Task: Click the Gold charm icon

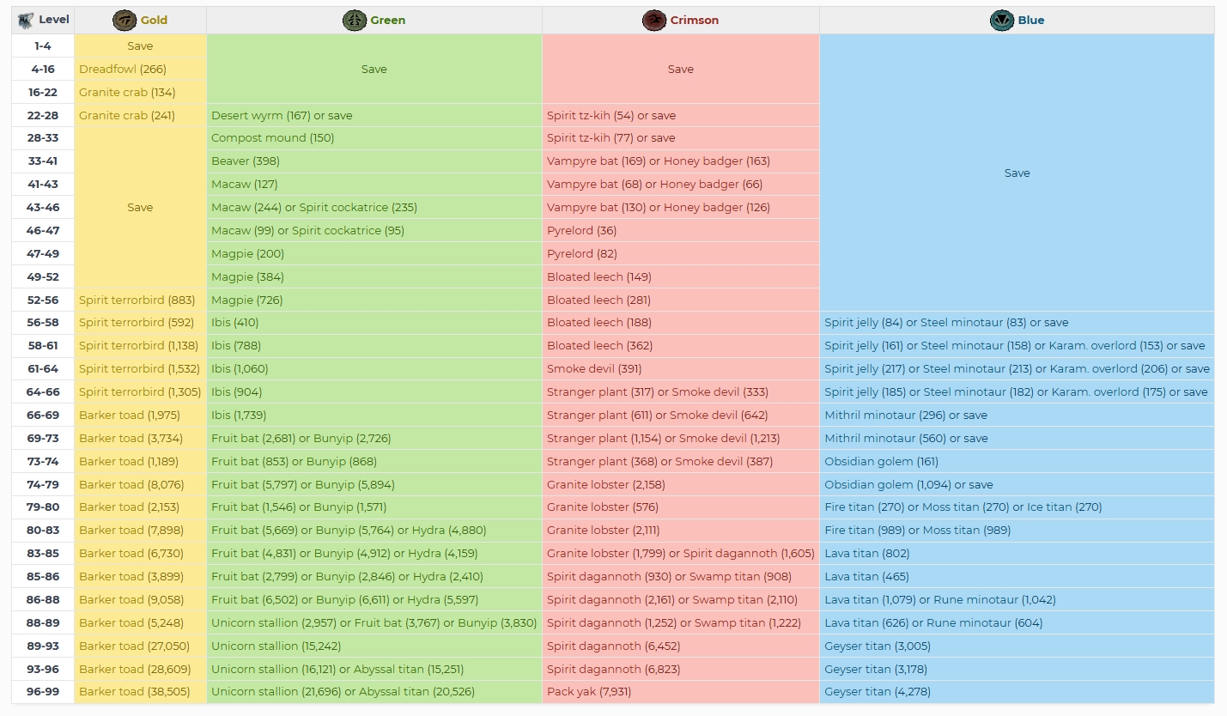Action: pyautogui.click(x=125, y=20)
